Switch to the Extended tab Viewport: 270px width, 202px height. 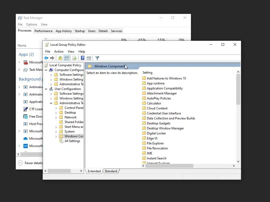[x=94, y=171]
